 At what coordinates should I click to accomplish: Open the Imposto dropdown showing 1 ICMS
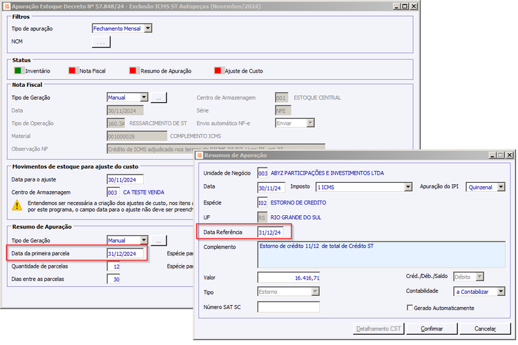408,187
